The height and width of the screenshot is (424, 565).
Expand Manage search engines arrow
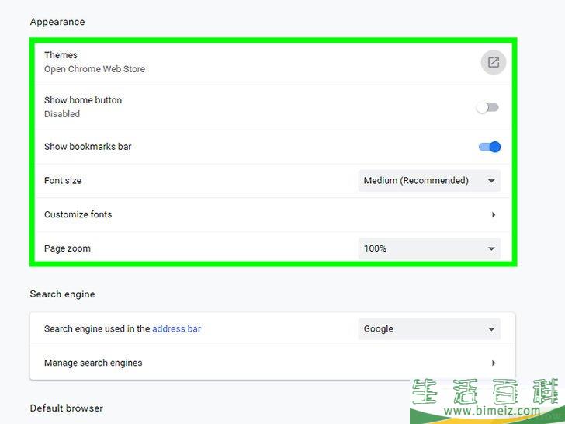(x=494, y=363)
